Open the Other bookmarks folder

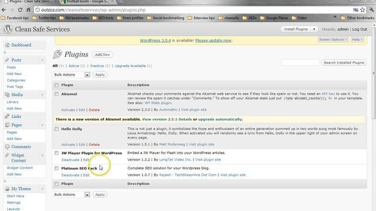tap(358, 18)
